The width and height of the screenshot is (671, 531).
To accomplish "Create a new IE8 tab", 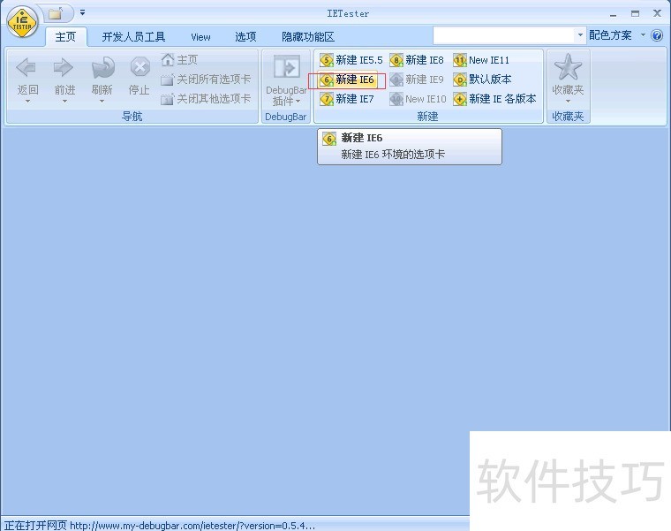I will pos(417,60).
